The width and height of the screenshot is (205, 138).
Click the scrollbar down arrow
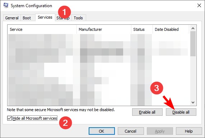[x=193, y=103]
